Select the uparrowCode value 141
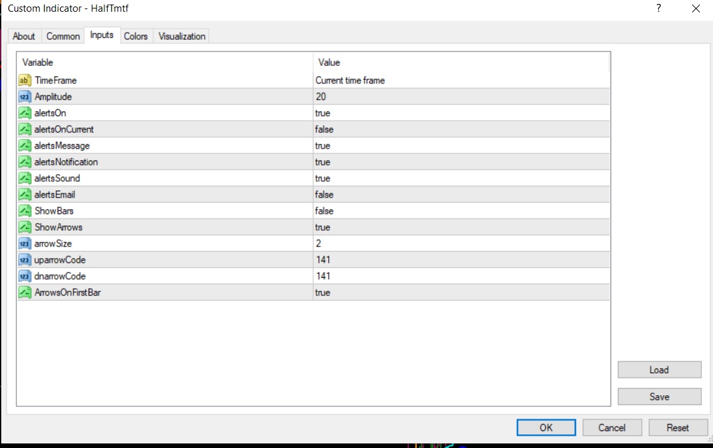Screen dimensions: 713x448 (323, 260)
